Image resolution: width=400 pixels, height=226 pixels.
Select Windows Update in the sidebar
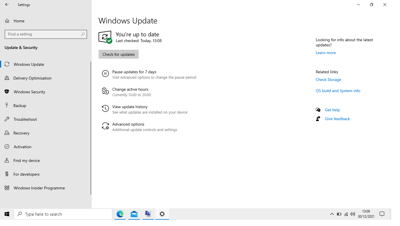[x=29, y=64]
